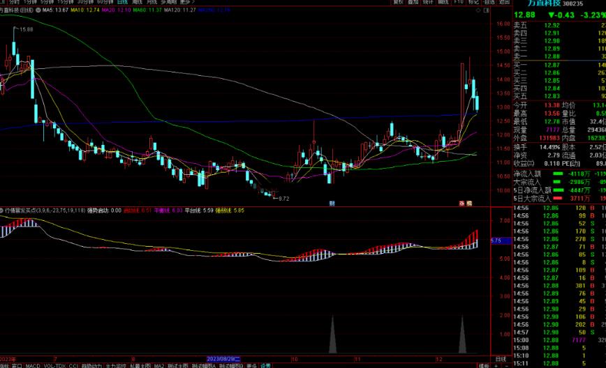Click the diamond icon at chart top-right
The height and width of the screenshot is (368, 606).
coord(478,10)
